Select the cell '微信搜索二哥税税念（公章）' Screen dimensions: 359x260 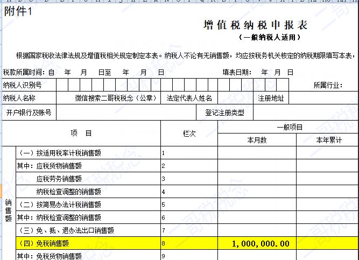tap(109, 98)
